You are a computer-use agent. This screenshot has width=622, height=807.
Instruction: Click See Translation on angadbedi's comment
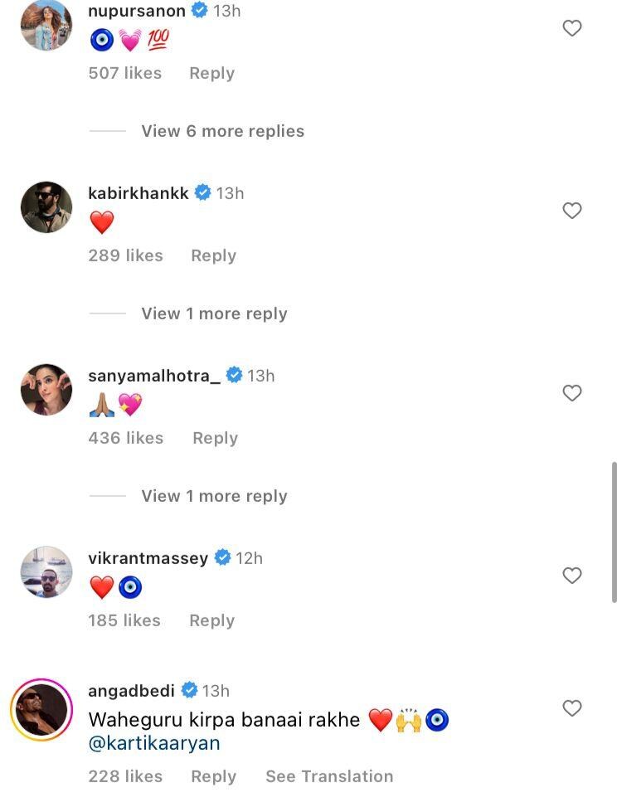[x=329, y=776]
